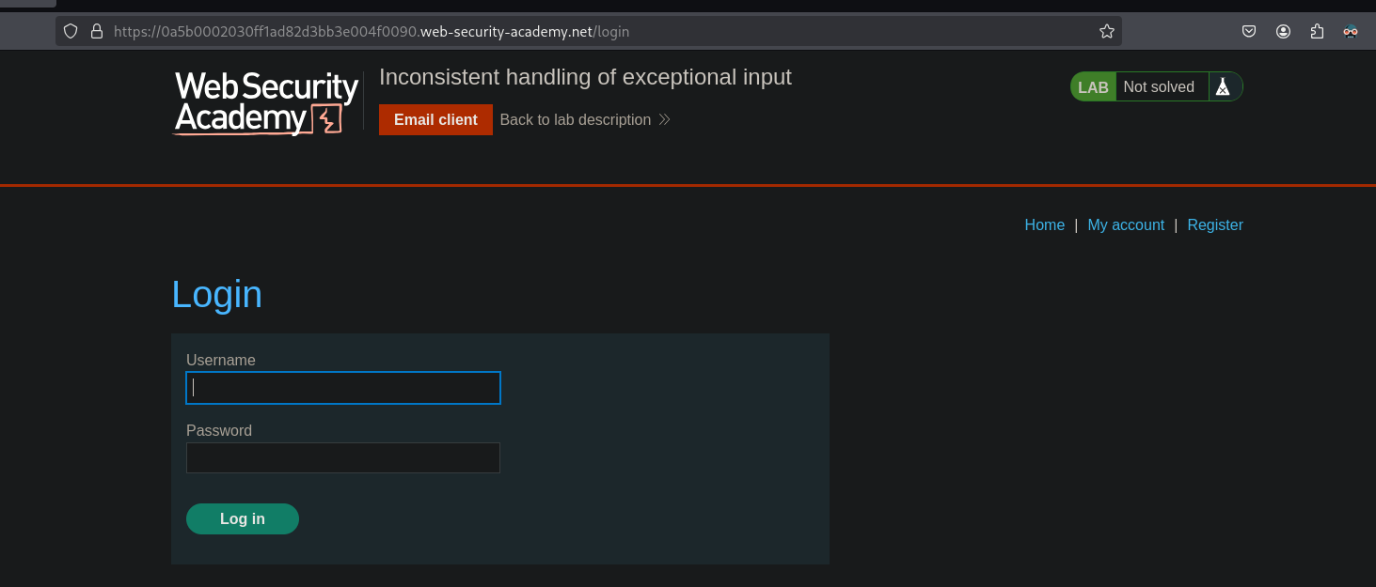
Task: Click the double chevron after lab description
Action: click(664, 120)
